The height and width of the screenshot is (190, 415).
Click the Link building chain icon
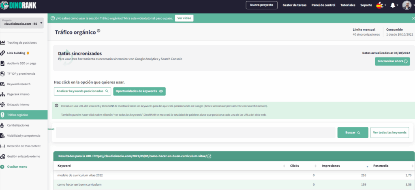[3, 53]
